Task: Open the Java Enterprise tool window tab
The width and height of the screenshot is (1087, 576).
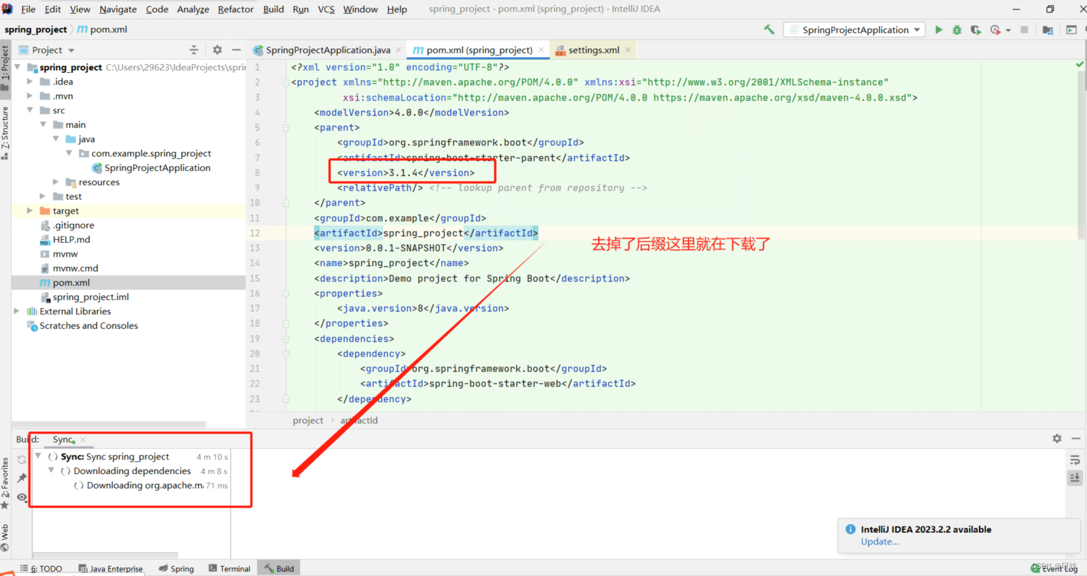Action: pyautogui.click(x=111, y=569)
